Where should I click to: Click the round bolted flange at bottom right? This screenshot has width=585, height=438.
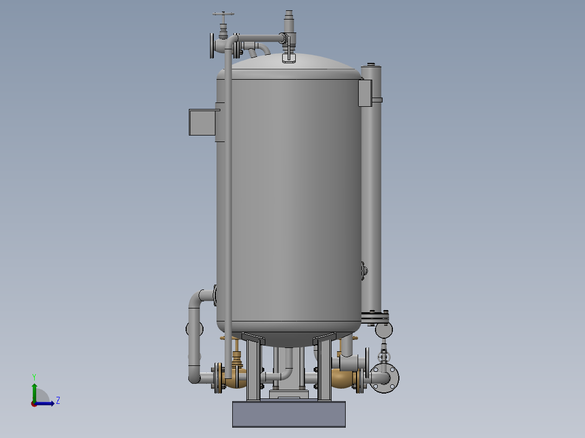click(x=385, y=378)
